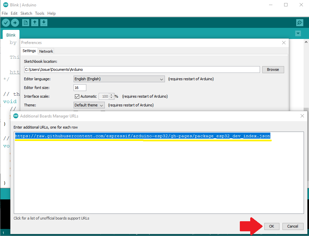
Task: Select the Settings tab in Preferences
Action: [x=29, y=51]
